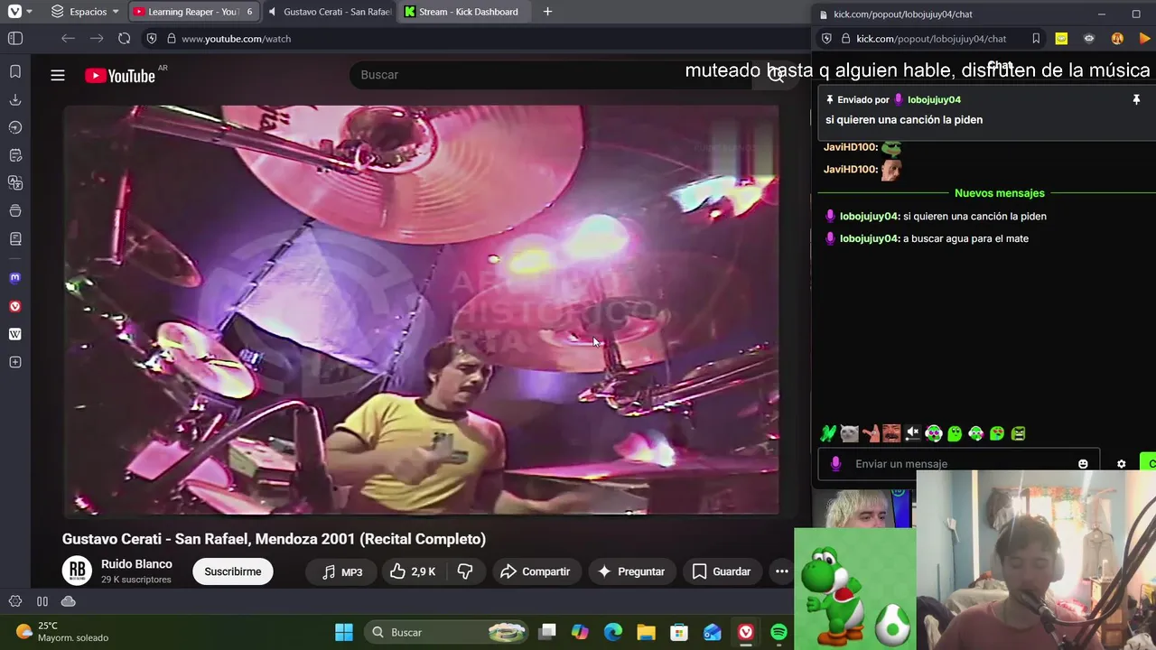Click the Preguntar button
Screen dimensions: 1156x650
tap(631, 571)
